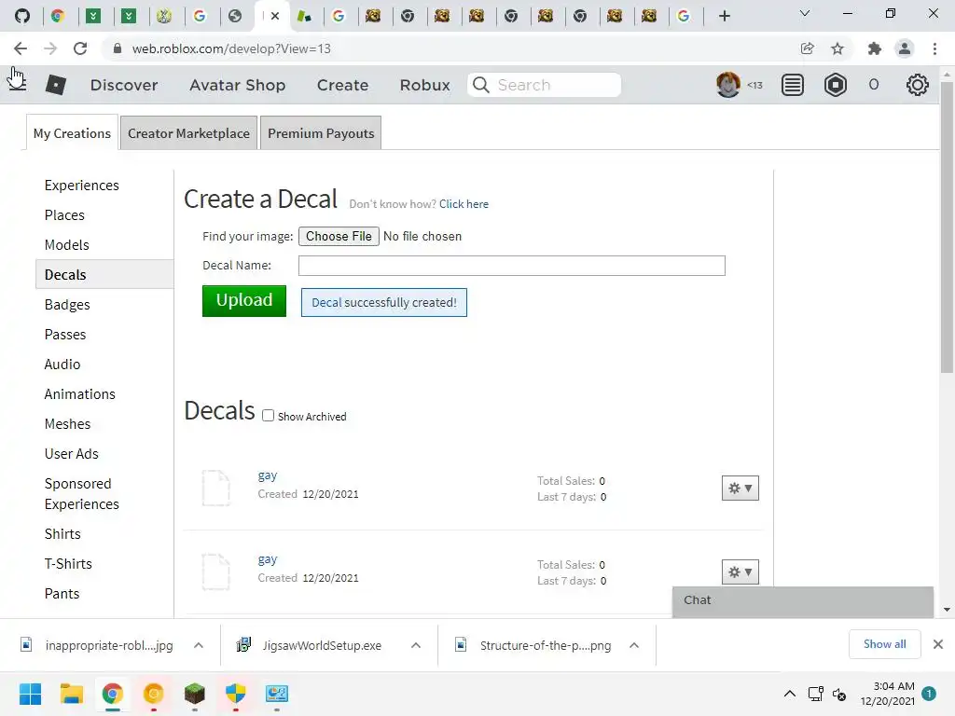Open Discover in the navbar
This screenshot has height=716, width=955.
124,85
